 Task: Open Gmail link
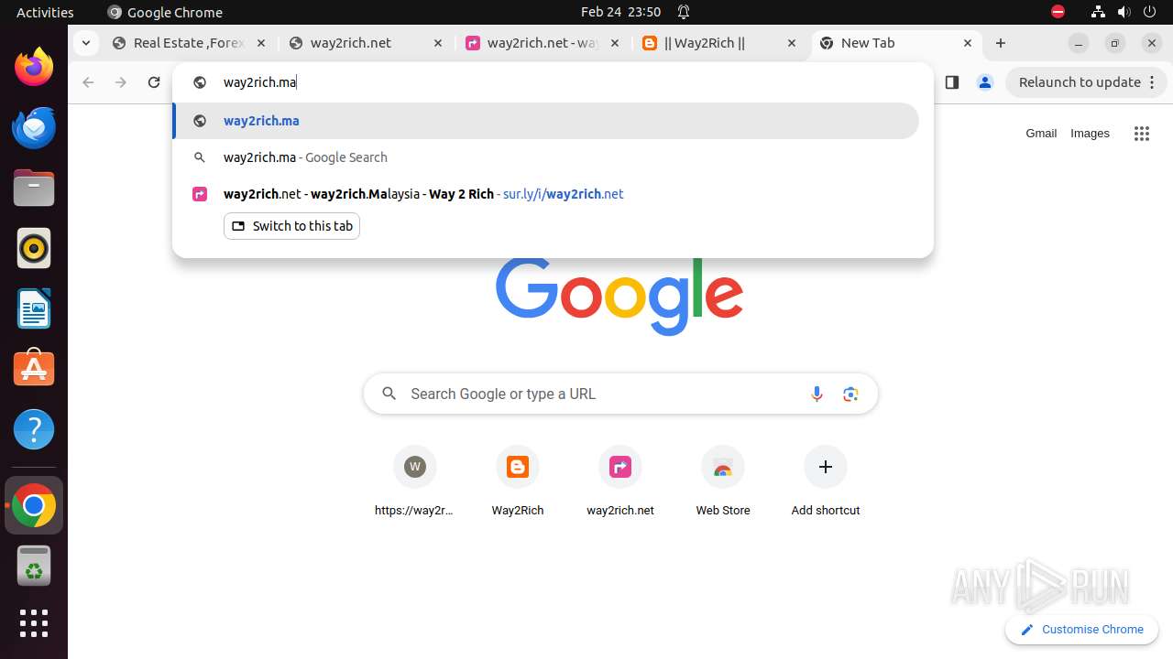coord(1041,134)
